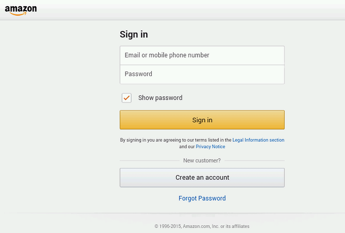The image size is (345, 233).
Task: Select the "Password" placeholder text
Action: click(138, 74)
